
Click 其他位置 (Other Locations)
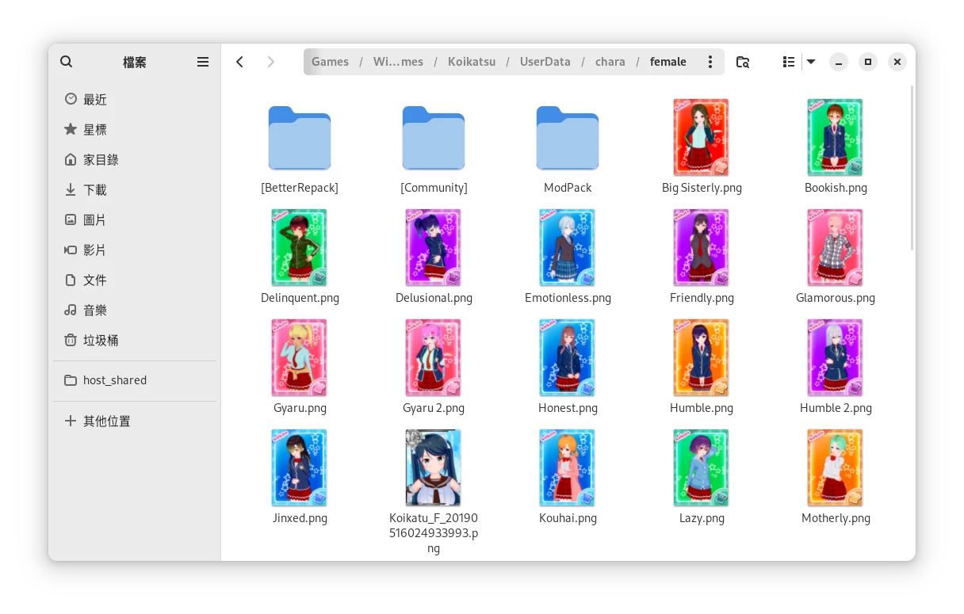tap(107, 421)
